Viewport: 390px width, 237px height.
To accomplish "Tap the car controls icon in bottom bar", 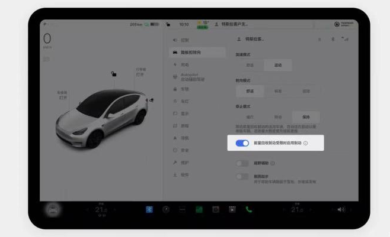I will pos(53,209).
